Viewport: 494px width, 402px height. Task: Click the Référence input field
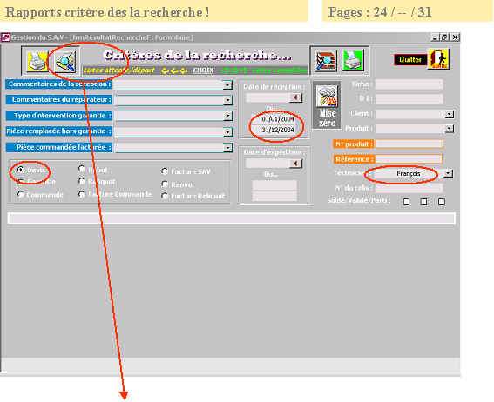(409, 159)
